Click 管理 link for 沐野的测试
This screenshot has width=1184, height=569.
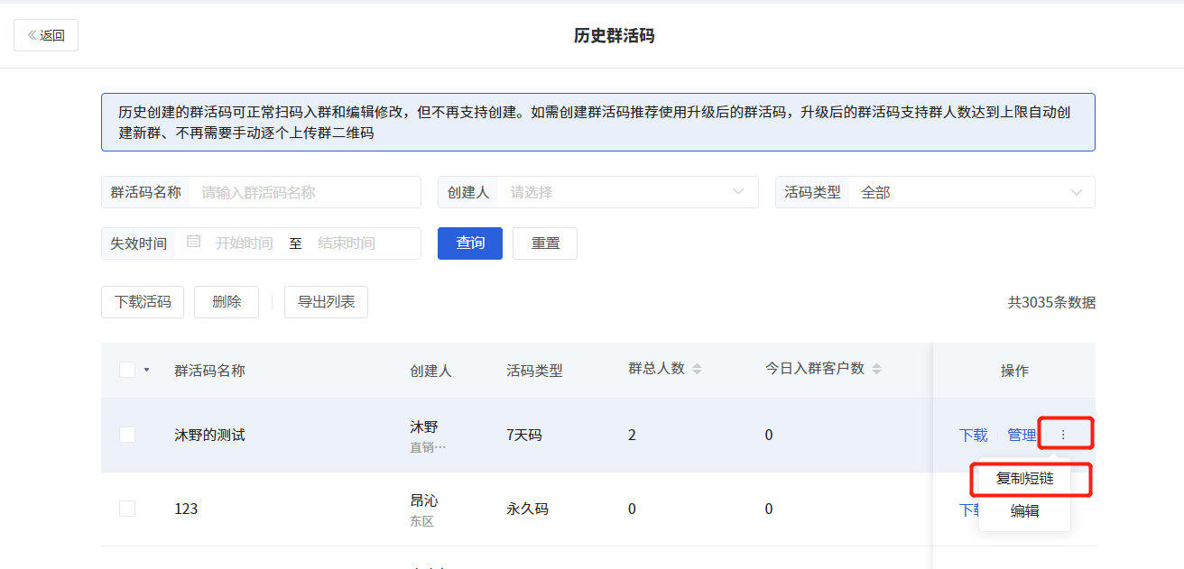1022,435
